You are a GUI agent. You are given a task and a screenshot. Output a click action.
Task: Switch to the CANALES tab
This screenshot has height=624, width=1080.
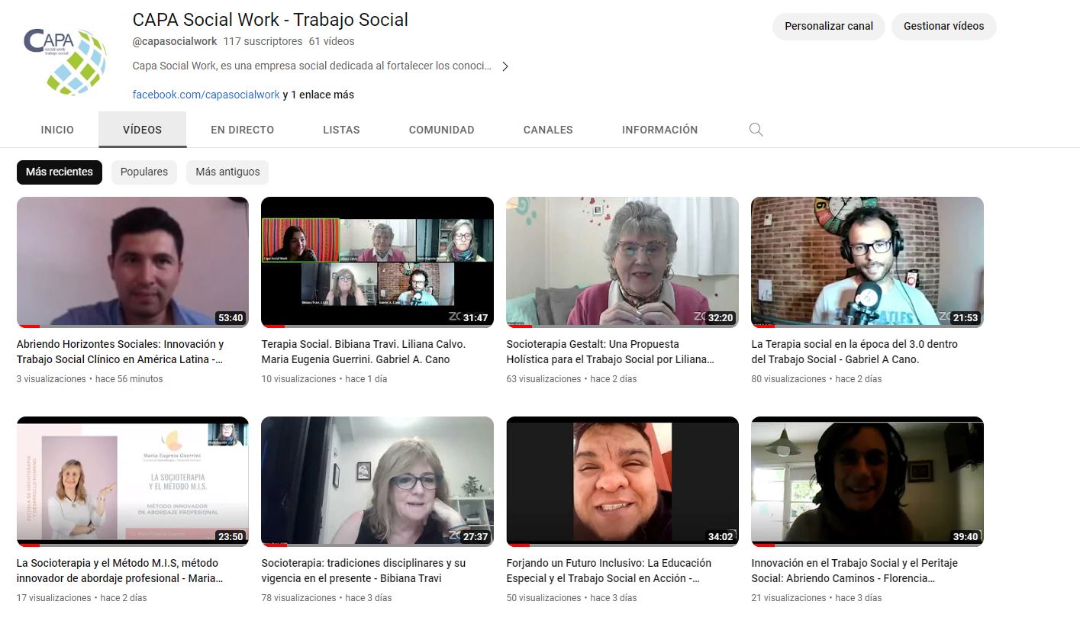click(x=548, y=130)
